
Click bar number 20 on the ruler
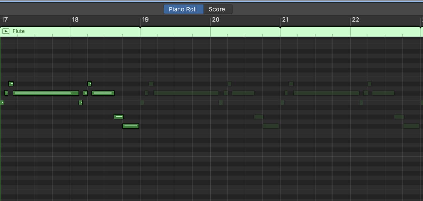[x=216, y=19]
